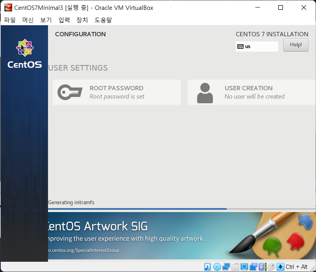
Task: Click the keyboard icon beside us layout
Action: 240,47
